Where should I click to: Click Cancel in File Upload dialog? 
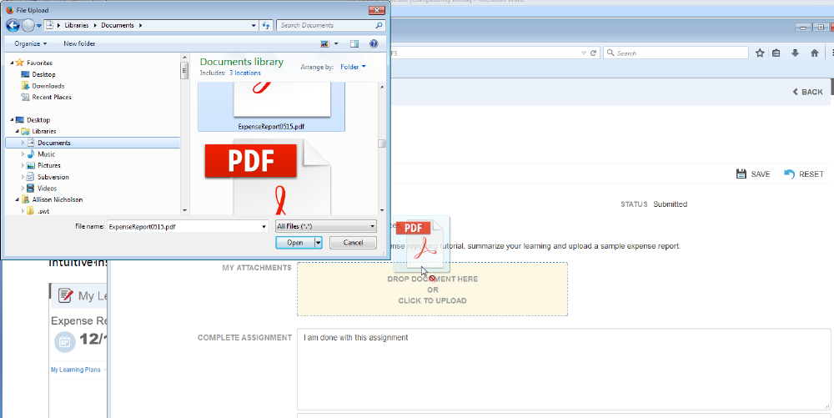pyautogui.click(x=353, y=243)
